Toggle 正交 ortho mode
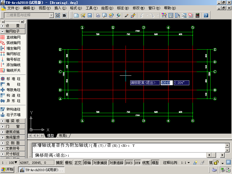The height and width of the screenshot is (174, 232). [78, 163]
